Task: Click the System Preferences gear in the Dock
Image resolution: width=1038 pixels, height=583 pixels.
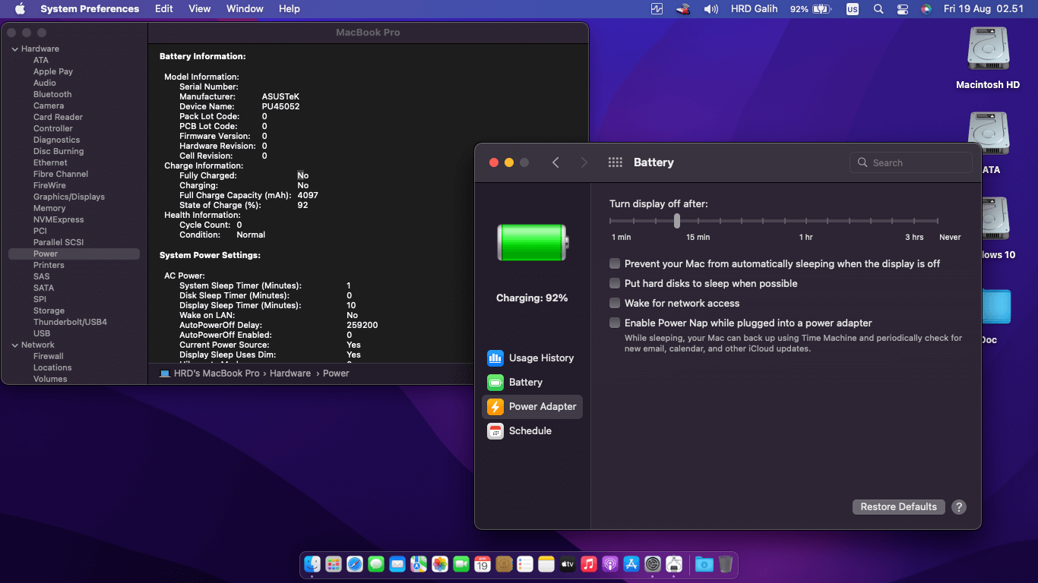Action: click(653, 564)
